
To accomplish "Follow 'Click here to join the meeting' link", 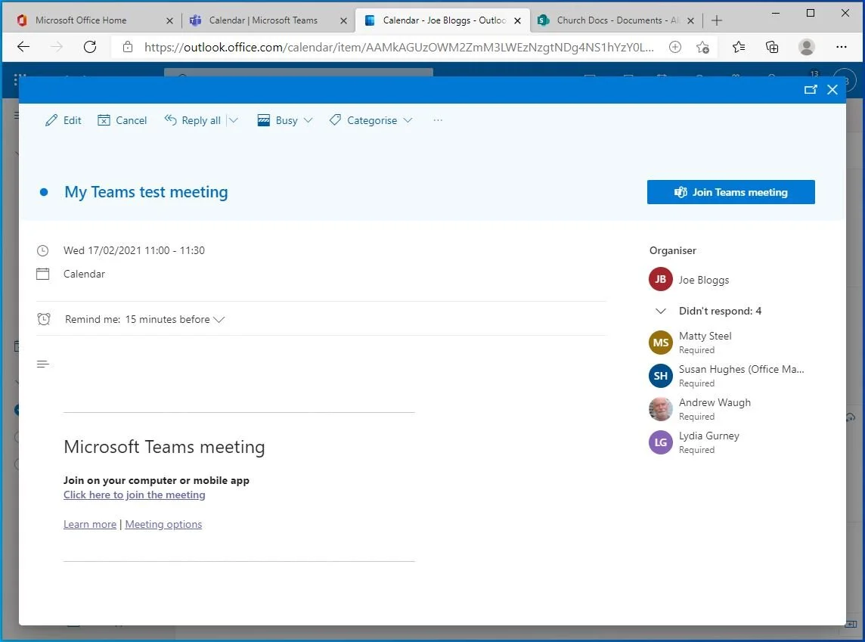I will (134, 495).
